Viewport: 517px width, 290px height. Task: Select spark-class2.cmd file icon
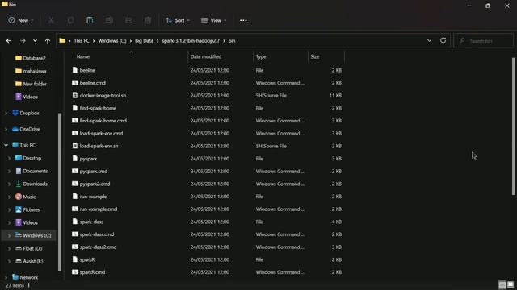tap(75, 247)
